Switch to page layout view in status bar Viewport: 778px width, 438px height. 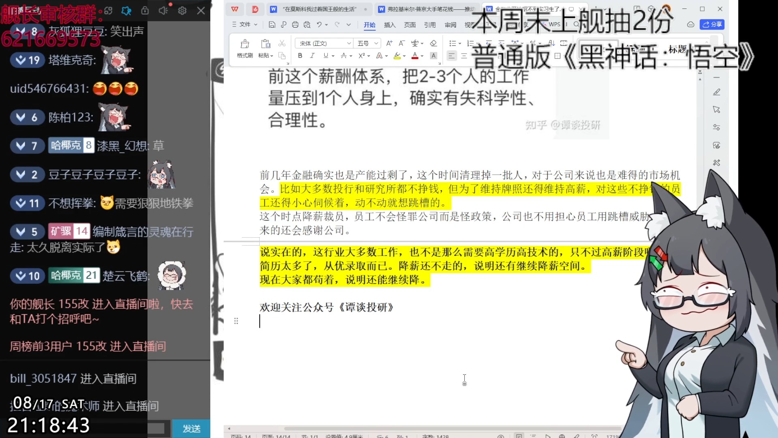click(x=519, y=436)
